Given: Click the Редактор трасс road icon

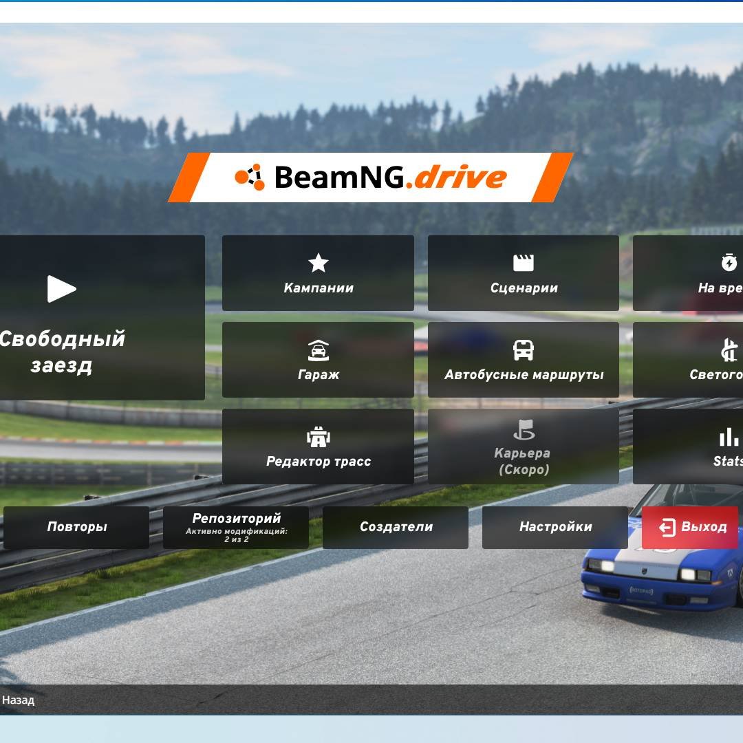Looking at the screenshot, I should click(318, 437).
